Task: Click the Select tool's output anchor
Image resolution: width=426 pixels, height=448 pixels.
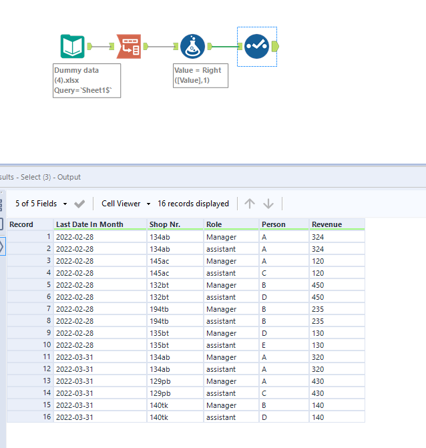Action: point(276,46)
